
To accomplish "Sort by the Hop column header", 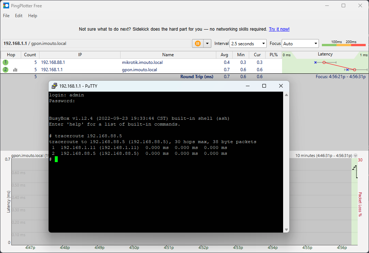I will point(11,55).
